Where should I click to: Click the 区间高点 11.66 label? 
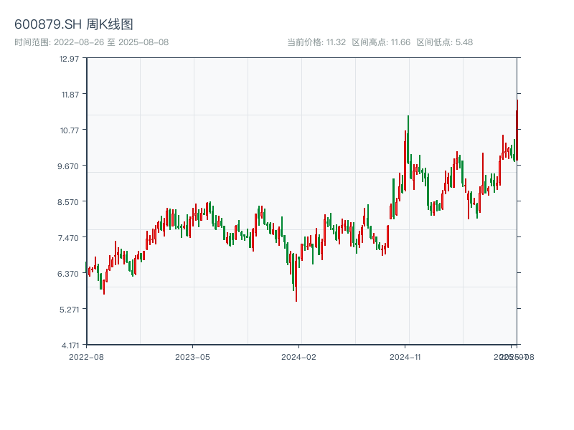click(x=381, y=42)
